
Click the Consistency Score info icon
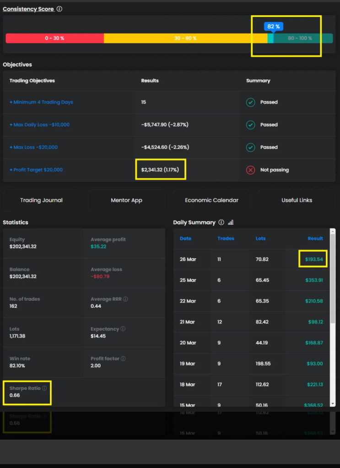point(59,9)
